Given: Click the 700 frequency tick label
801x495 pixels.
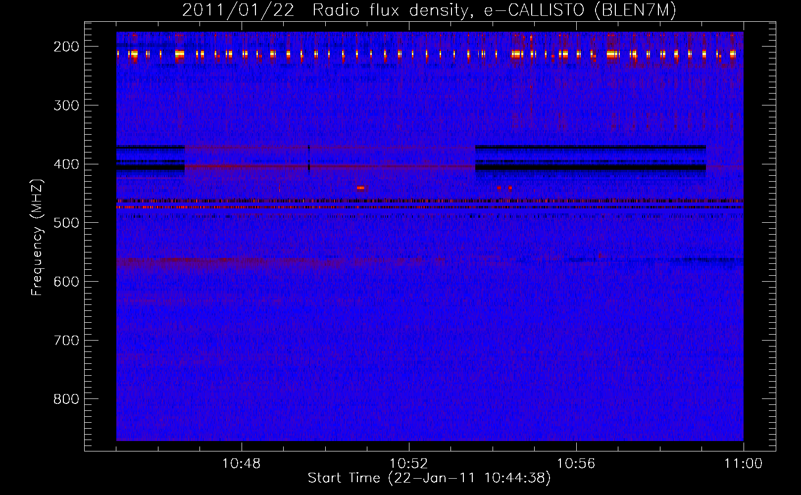Looking at the screenshot, I should pyautogui.click(x=66, y=341).
